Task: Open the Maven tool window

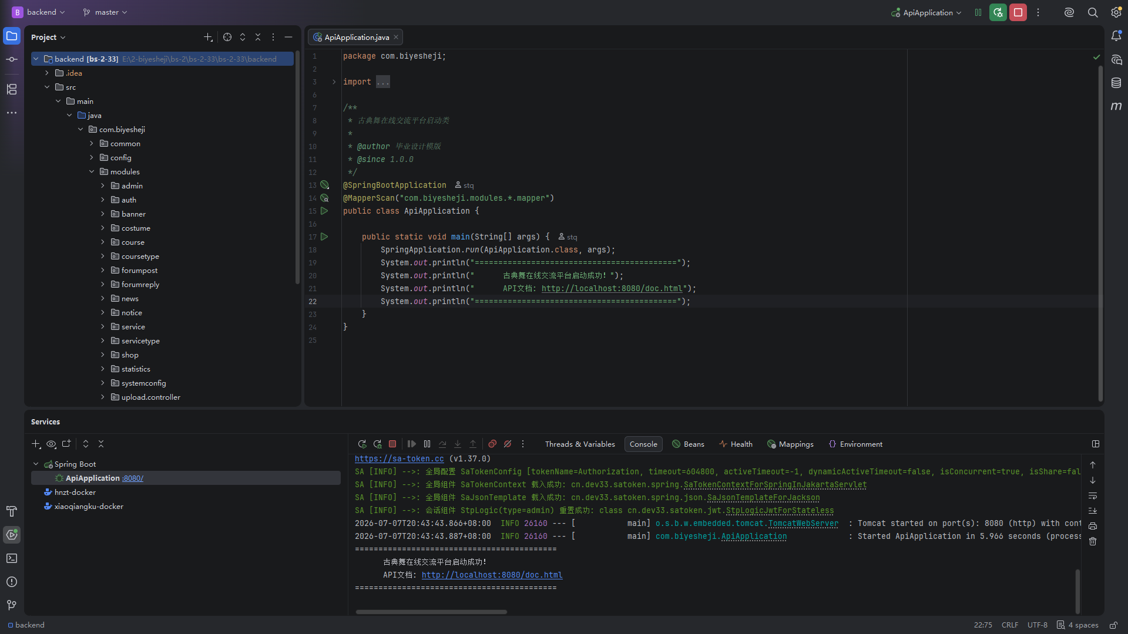Action: [x=1116, y=106]
